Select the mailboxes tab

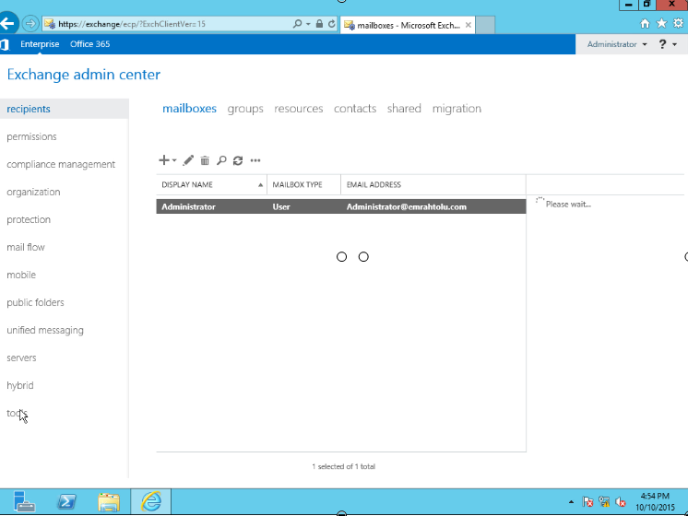[x=190, y=109]
